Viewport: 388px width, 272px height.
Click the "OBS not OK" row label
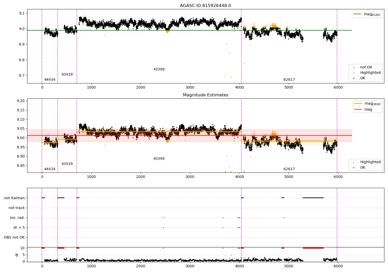pos(14,238)
